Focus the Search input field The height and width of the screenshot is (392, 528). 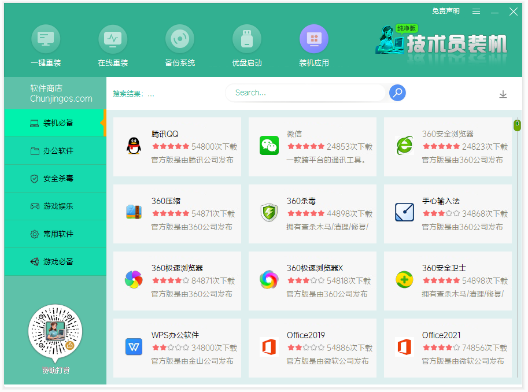click(x=305, y=93)
